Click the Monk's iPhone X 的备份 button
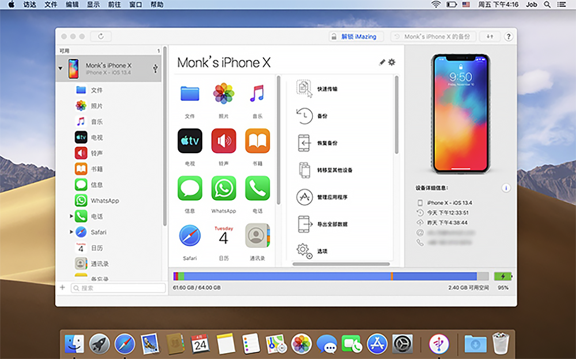This screenshot has height=359, width=576. click(x=433, y=36)
